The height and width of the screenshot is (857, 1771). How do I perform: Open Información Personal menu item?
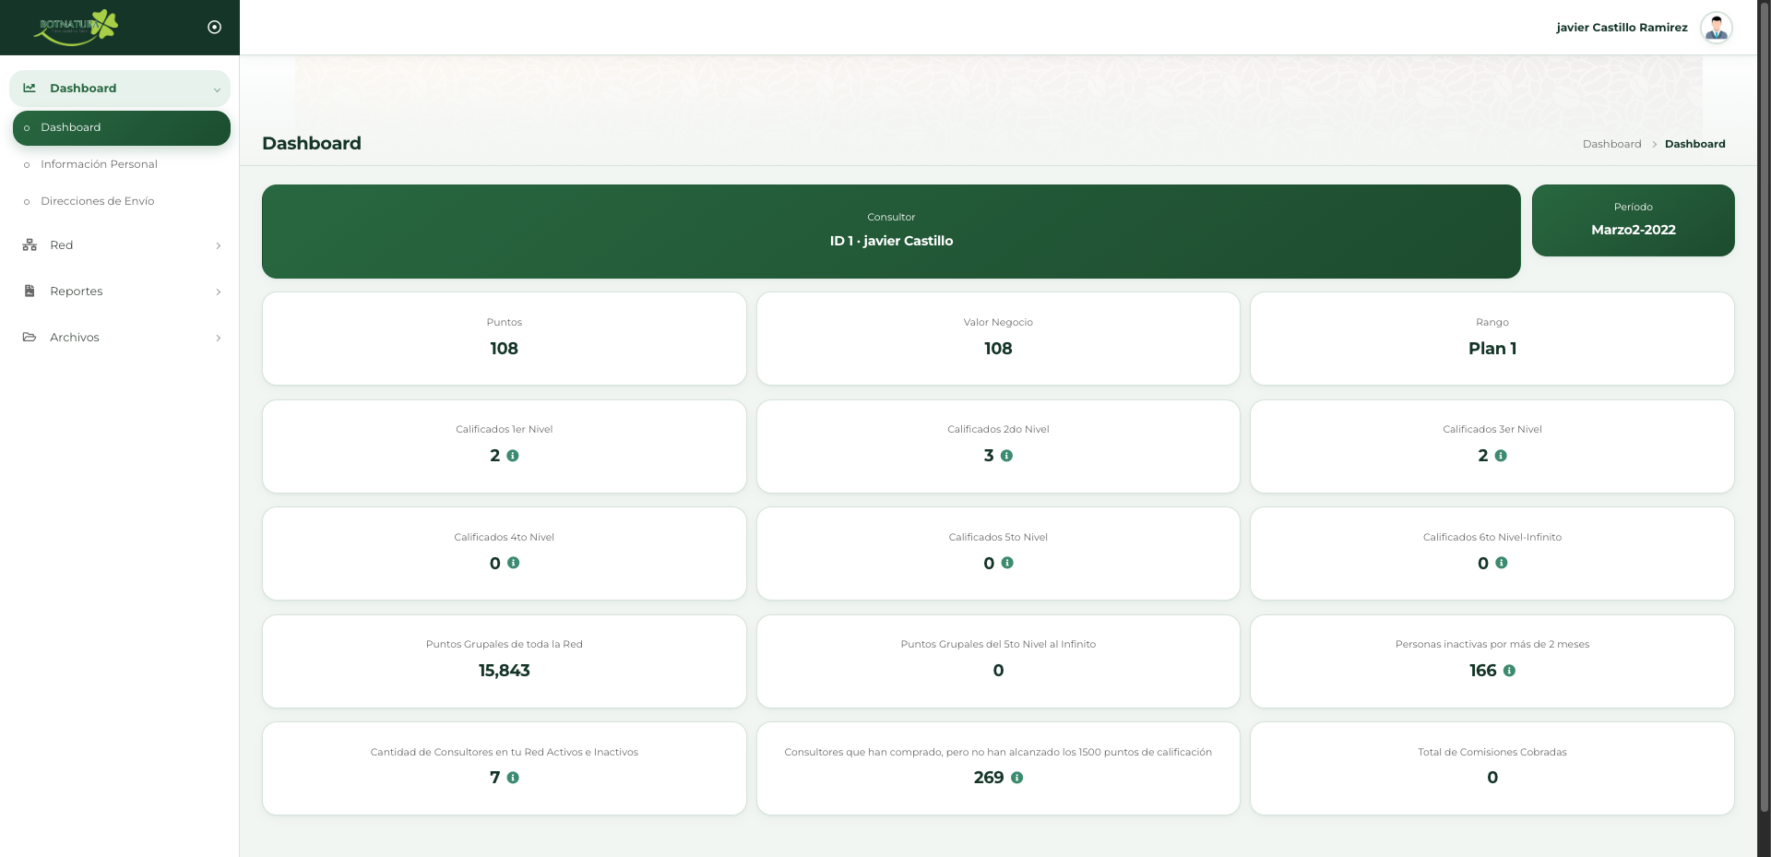pyautogui.click(x=99, y=164)
